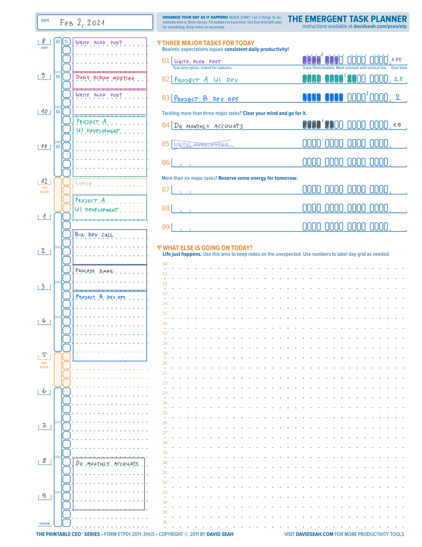Click hour label 6 in the day grid

click(44, 391)
